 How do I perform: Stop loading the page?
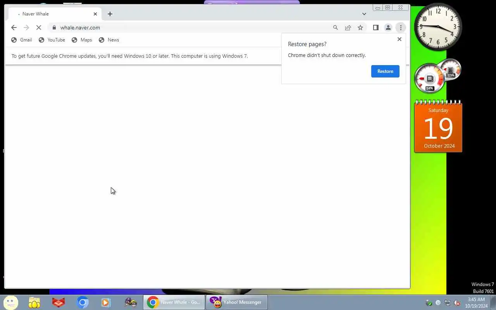tap(39, 28)
